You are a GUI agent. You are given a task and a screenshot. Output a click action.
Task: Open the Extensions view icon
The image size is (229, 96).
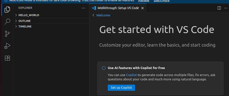pos(7,58)
